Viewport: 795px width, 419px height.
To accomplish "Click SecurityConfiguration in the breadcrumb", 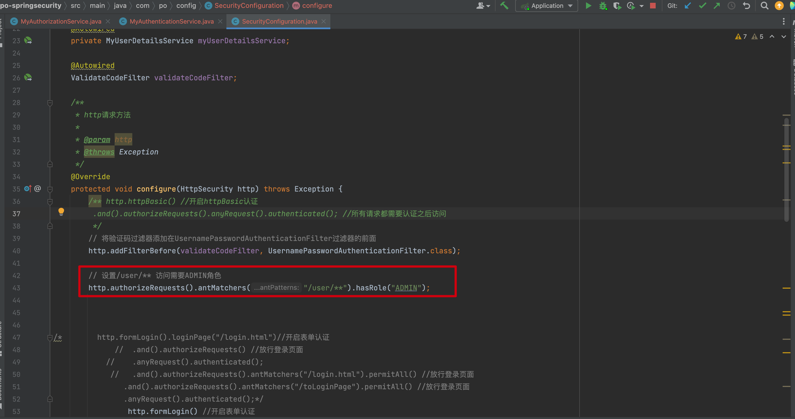I will (x=249, y=6).
